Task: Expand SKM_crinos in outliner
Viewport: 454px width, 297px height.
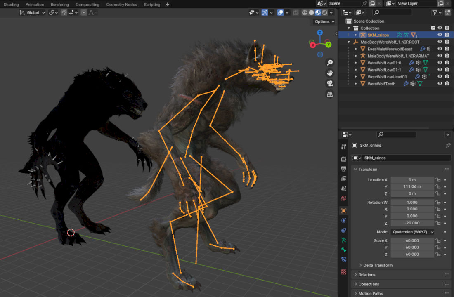Action: point(356,35)
